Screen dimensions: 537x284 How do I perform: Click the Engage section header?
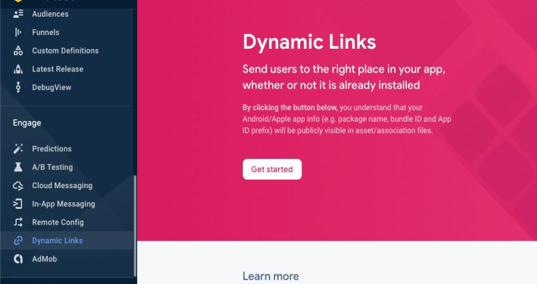(x=27, y=123)
